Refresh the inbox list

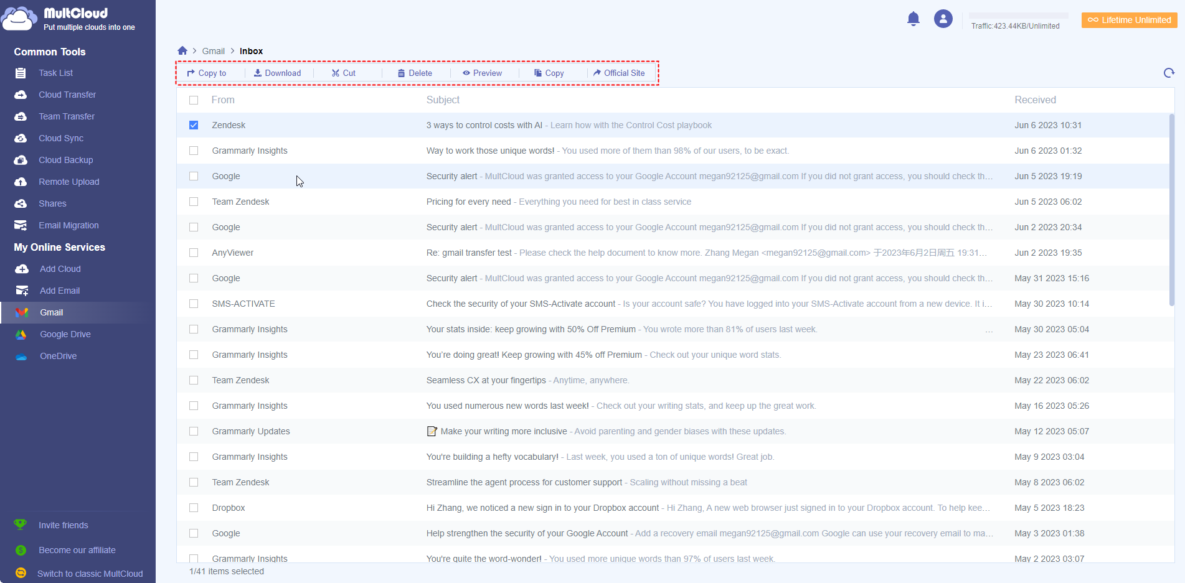(1169, 73)
